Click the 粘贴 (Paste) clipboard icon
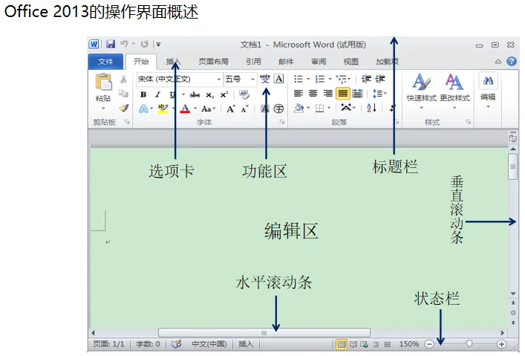Image resolution: width=525 pixels, height=356 pixels. [103, 82]
